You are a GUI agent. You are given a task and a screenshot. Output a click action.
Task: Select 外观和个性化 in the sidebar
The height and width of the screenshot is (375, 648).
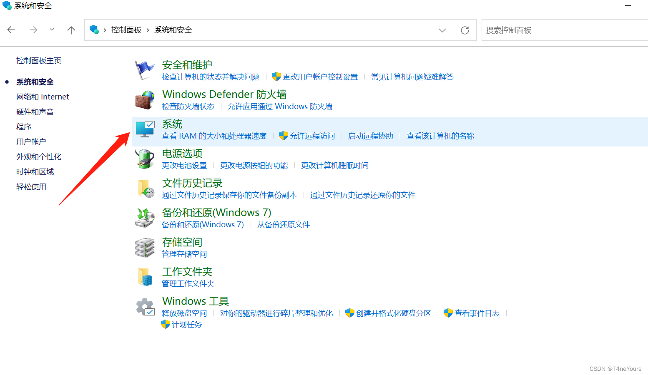pyautogui.click(x=39, y=157)
